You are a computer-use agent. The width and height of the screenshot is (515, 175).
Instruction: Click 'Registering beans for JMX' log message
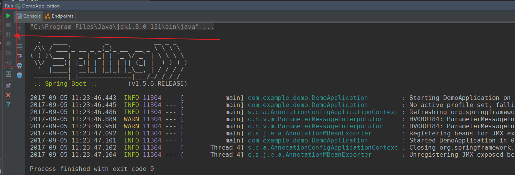tap(462, 133)
